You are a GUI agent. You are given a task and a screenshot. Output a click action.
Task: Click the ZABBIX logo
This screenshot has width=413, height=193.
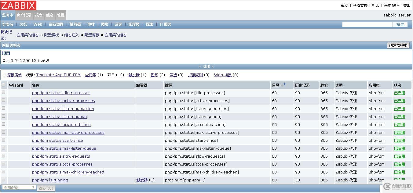[18, 5]
